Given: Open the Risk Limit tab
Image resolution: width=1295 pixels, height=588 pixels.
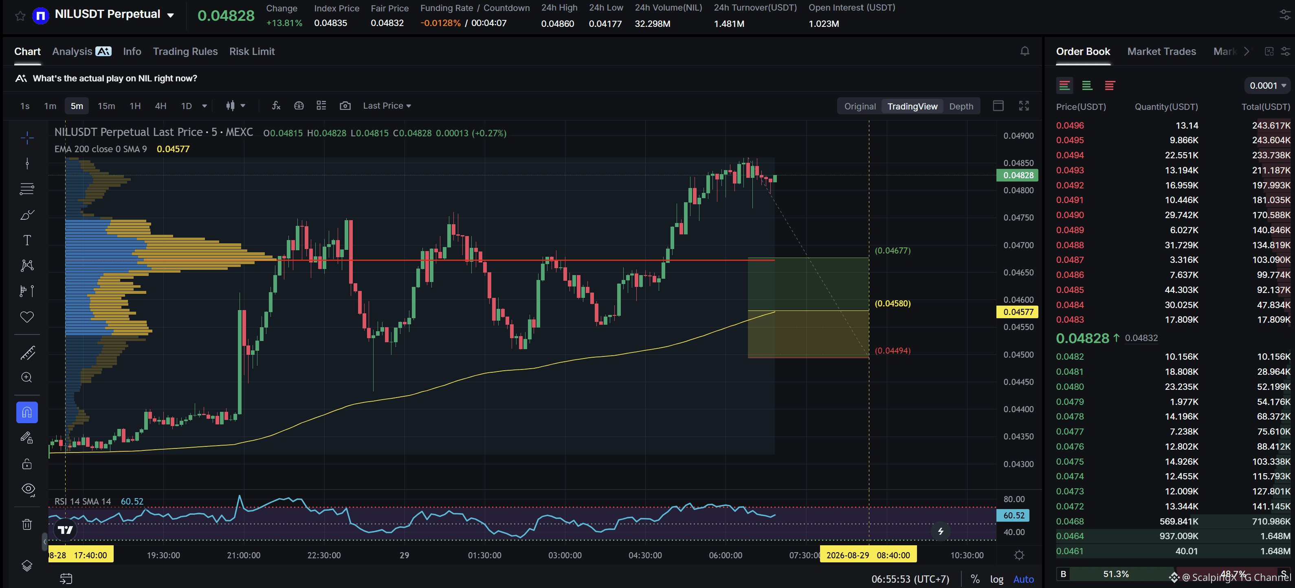Looking at the screenshot, I should (252, 51).
